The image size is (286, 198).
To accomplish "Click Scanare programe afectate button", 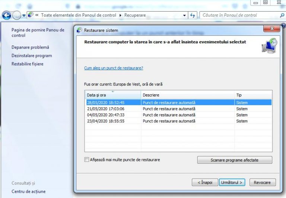I will (x=234, y=160).
